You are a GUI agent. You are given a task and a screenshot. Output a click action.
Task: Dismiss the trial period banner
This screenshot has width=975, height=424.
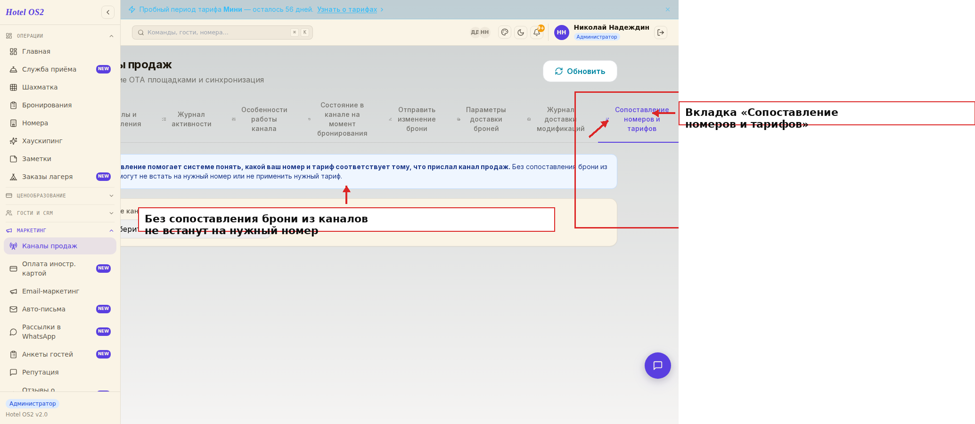coord(668,9)
